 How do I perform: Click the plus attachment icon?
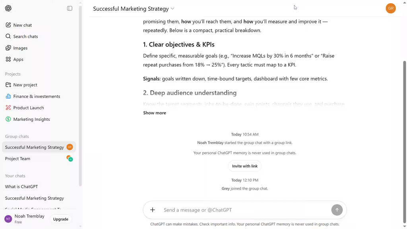click(x=153, y=210)
